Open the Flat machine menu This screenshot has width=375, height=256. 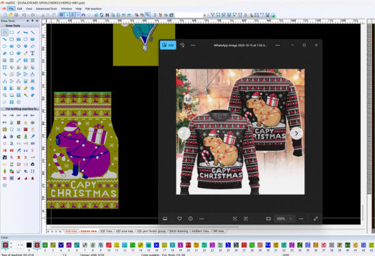coord(94,9)
